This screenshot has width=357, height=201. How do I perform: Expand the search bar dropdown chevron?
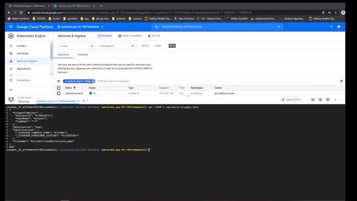point(278,27)
